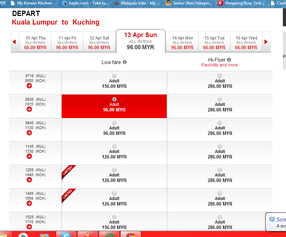Viewport: 286px width, 237px height.
Task: Click airline icon for 1145 flight
Action: [29, 156]
